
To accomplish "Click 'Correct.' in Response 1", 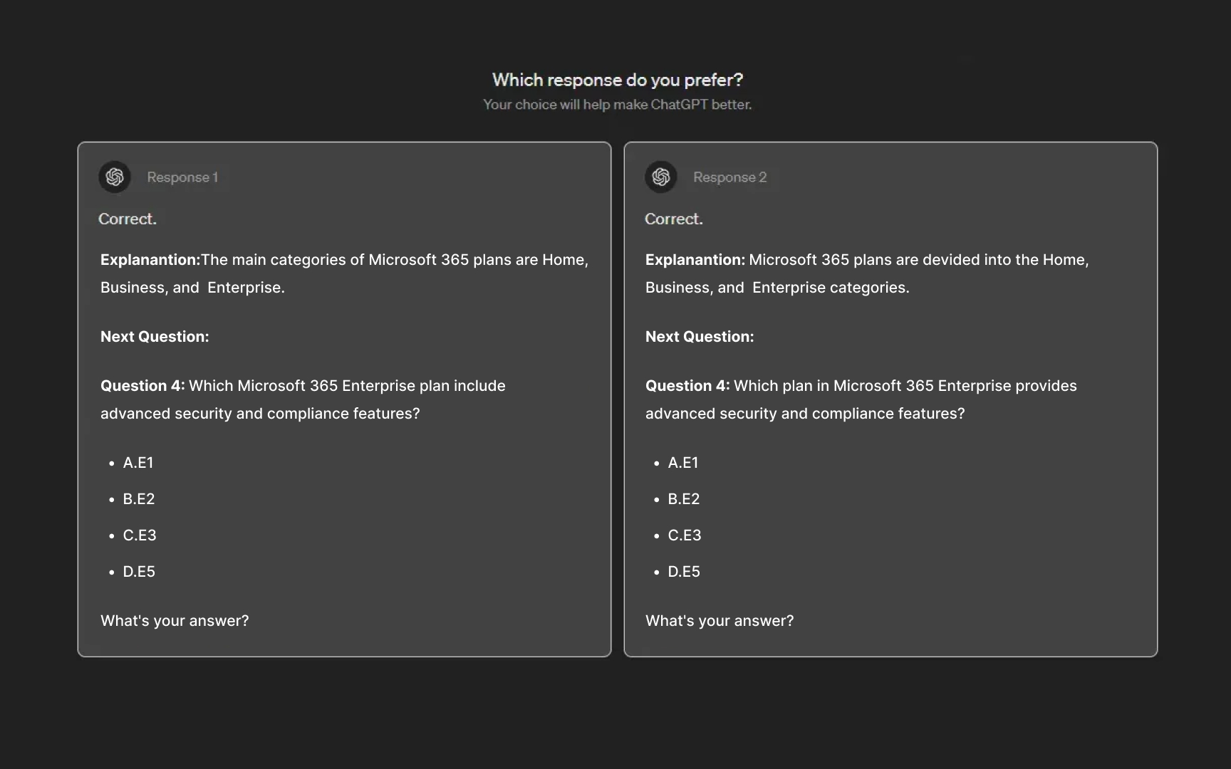I will click(x=128, y=219).
